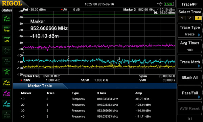This screenshot has width=203, height=122.
Task: Click the large -110.10 dBm marker readout
Action: 44,36
